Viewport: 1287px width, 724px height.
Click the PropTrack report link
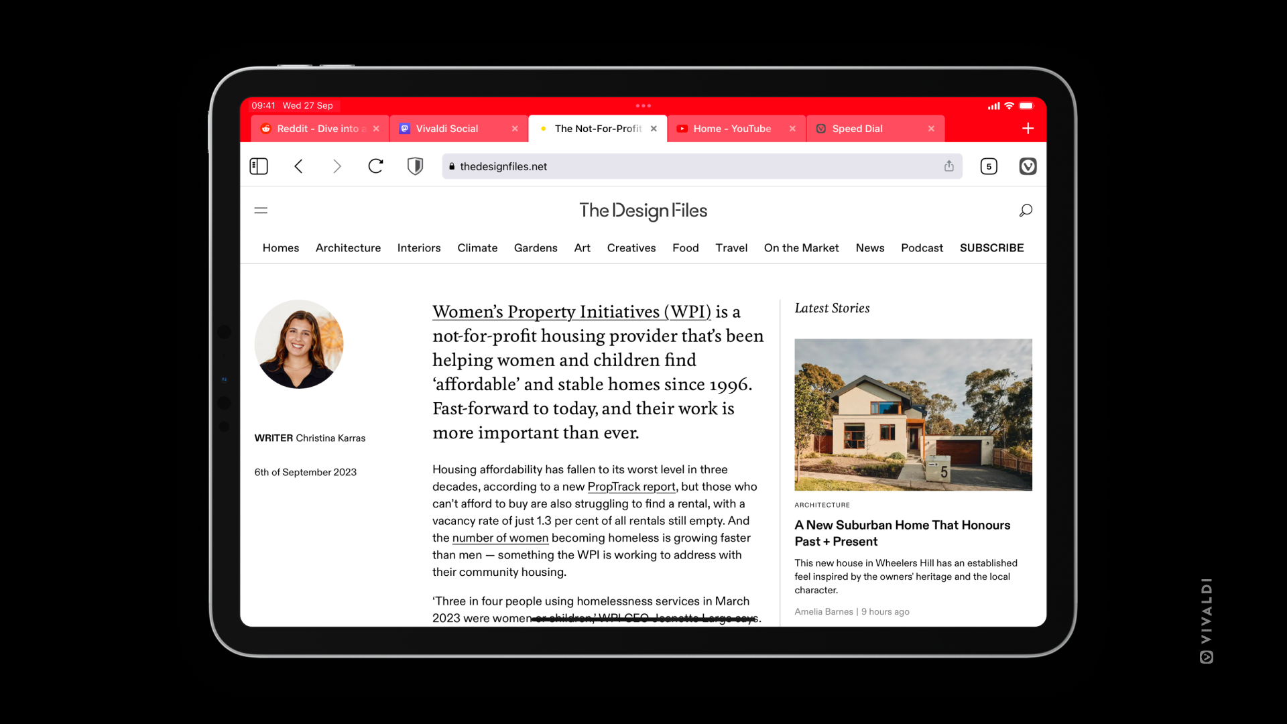pos(631,486)
